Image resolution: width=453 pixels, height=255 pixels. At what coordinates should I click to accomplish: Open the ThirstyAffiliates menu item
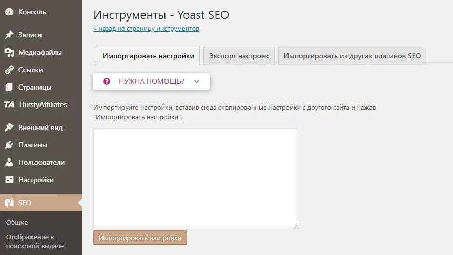41,104
